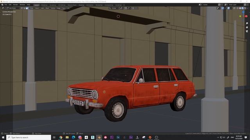Screen dimensions: 250x140
Task: Enable face select mode
Action: pyautogui.click(x=27, y=8)
